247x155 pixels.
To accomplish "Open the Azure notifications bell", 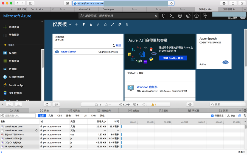I will [x=164, y=16].
